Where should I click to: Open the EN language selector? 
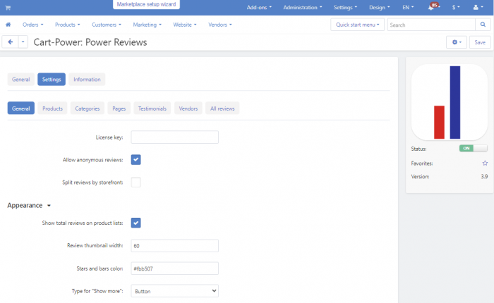[x=408, y=7]
